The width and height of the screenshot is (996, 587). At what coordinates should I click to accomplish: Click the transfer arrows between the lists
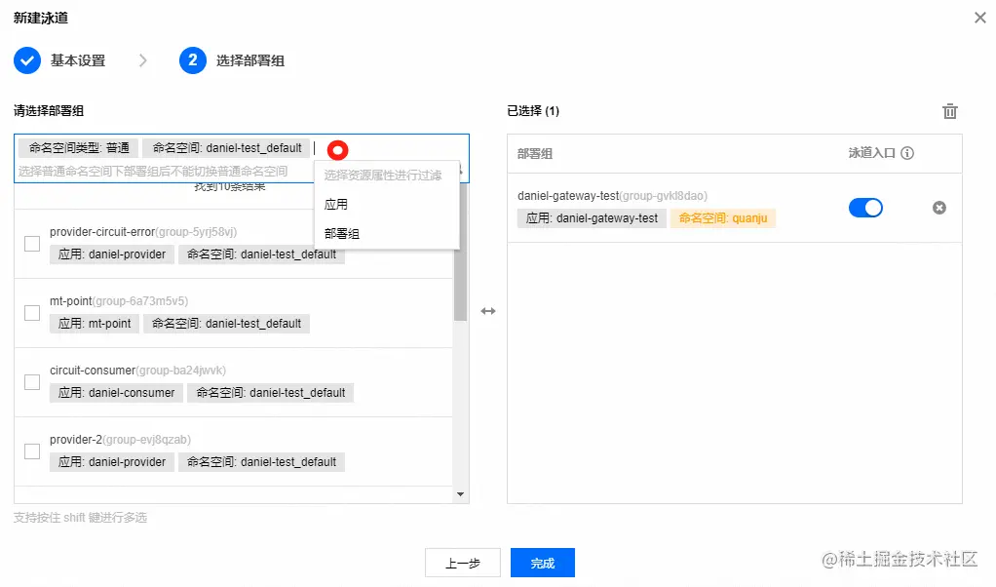click(x=488, y=311)
